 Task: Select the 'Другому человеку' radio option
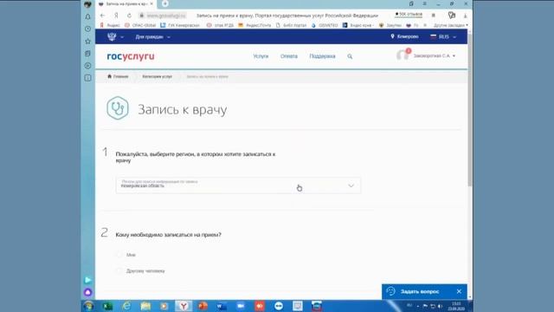(119, 271)
